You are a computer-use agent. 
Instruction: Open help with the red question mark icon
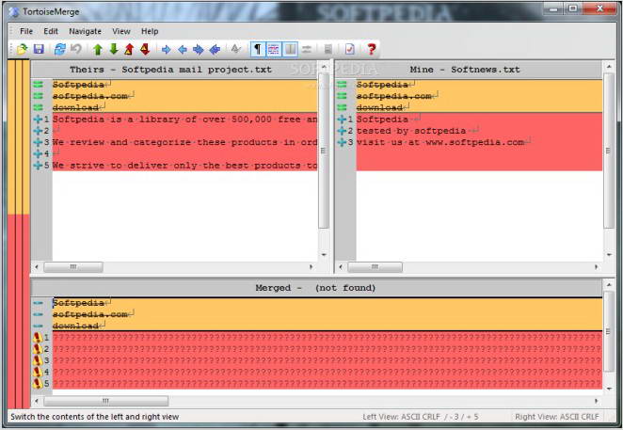372,49
